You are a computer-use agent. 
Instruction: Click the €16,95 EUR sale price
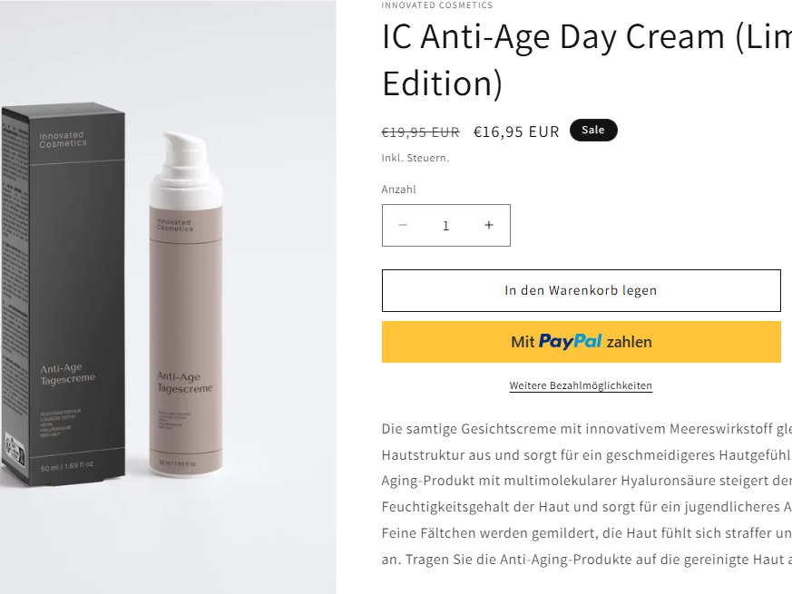(516, 131)
